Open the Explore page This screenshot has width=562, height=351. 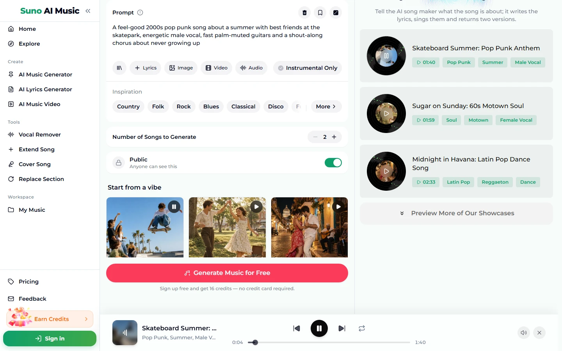click(x=29, y=44)
